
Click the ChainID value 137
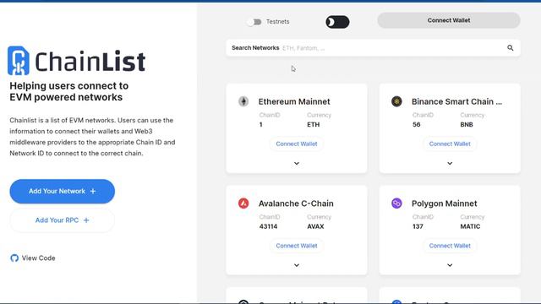click(418, 226)
